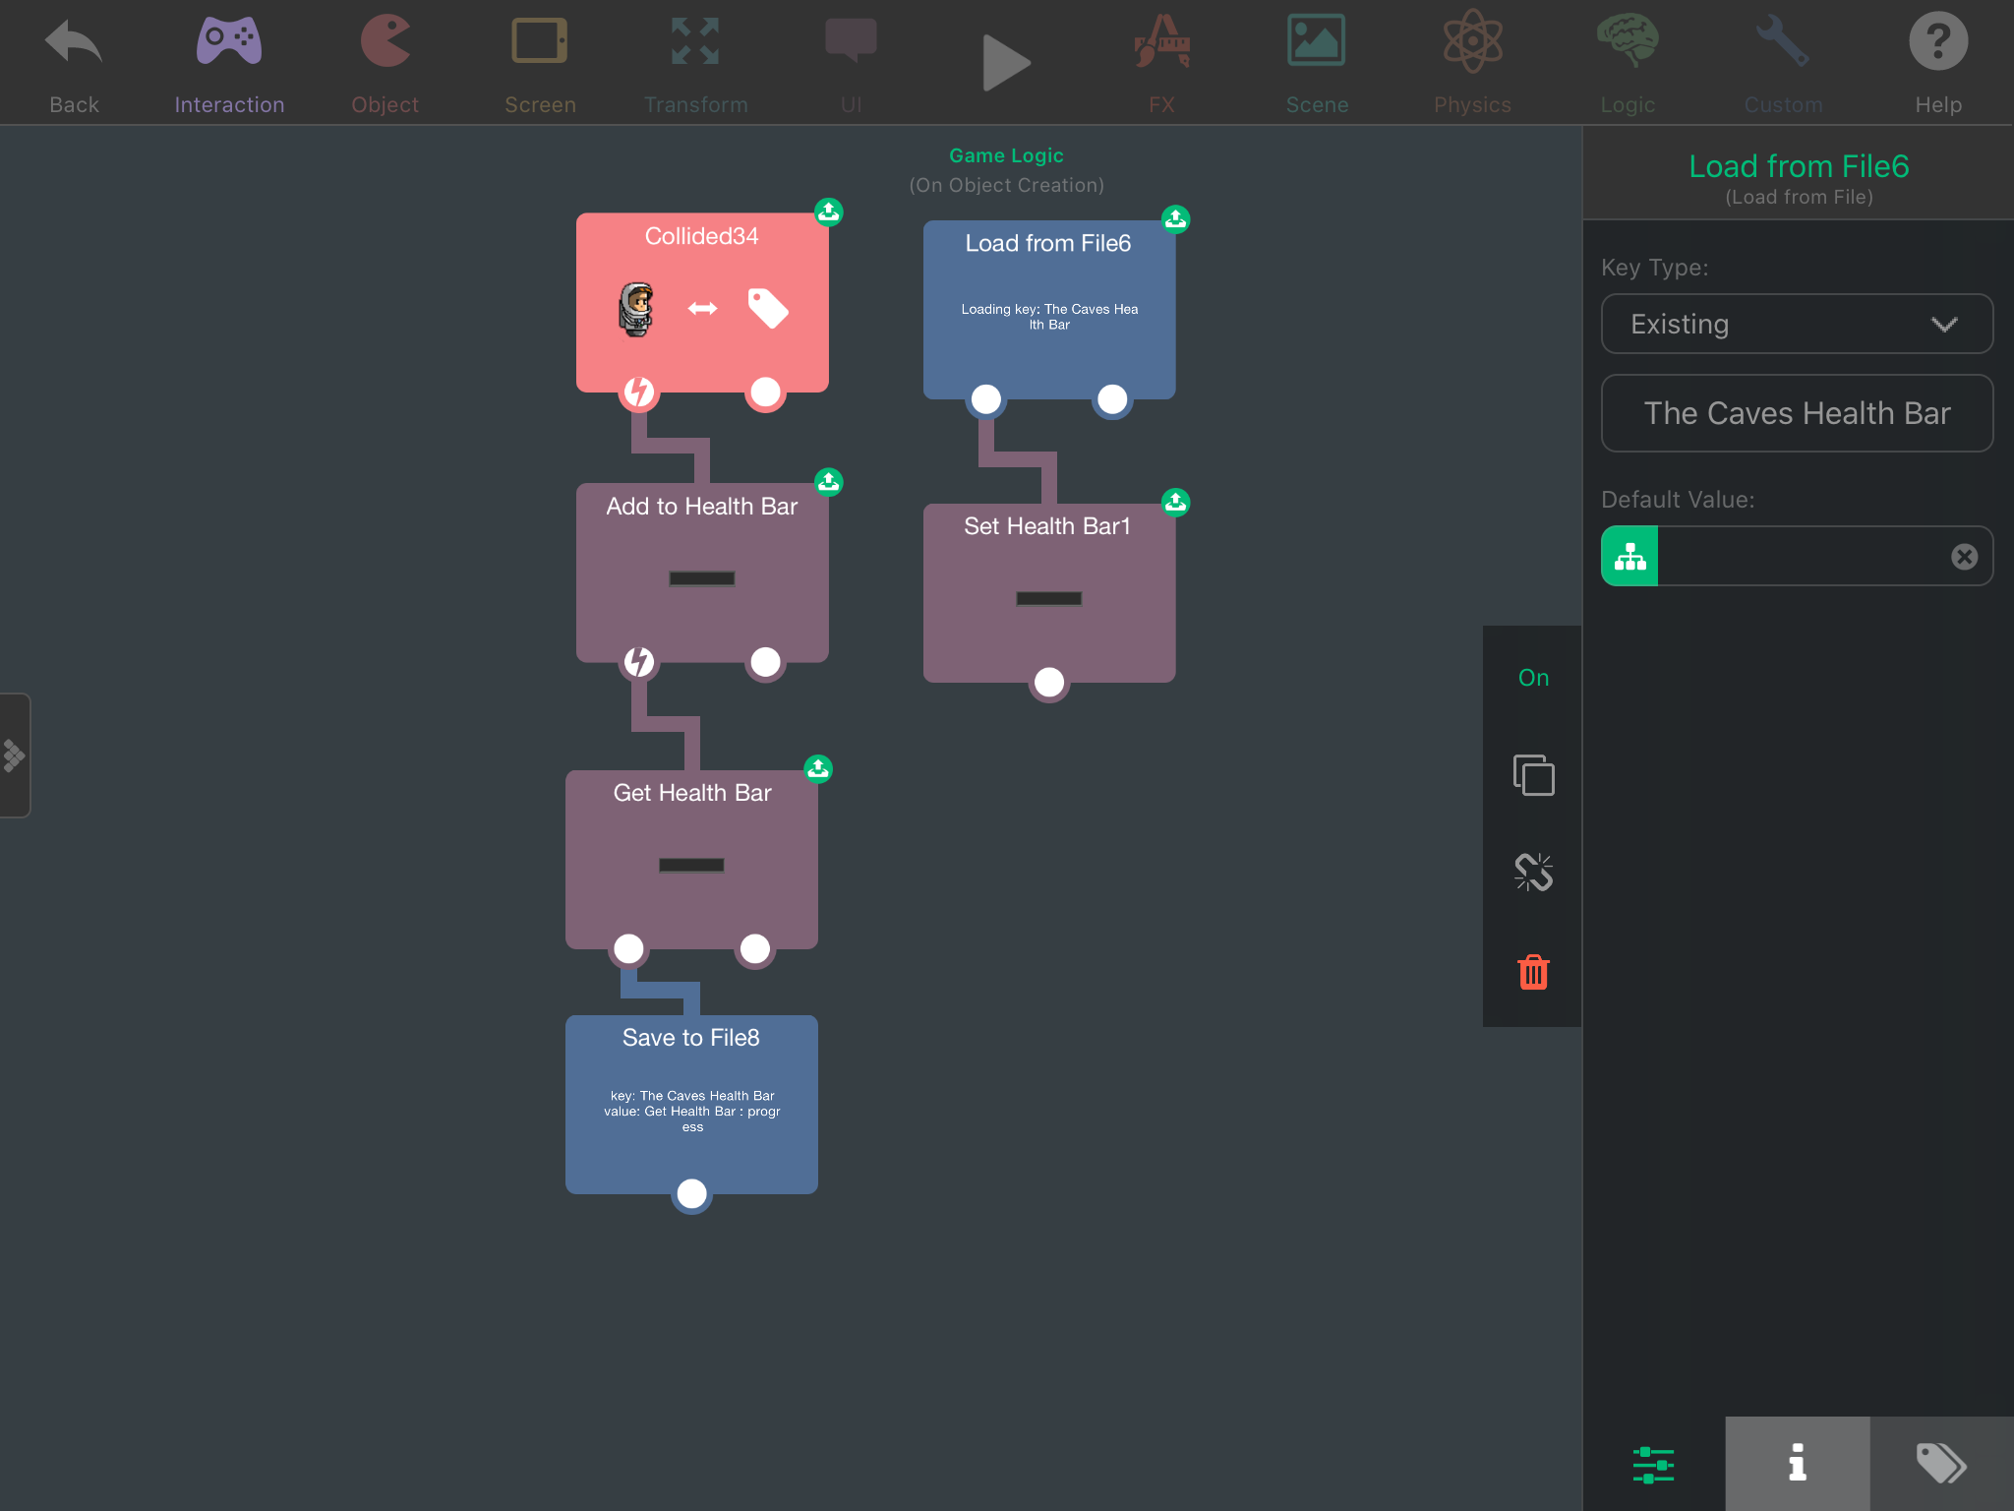
Task: Open the Custom wrench icon menu
Action: pos(1783,61)
